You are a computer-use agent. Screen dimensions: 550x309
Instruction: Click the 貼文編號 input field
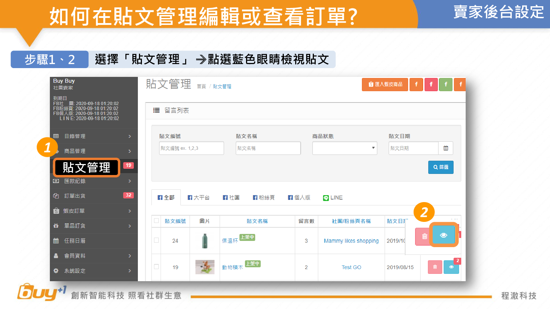pyautogui.click(x=191, y=148)
